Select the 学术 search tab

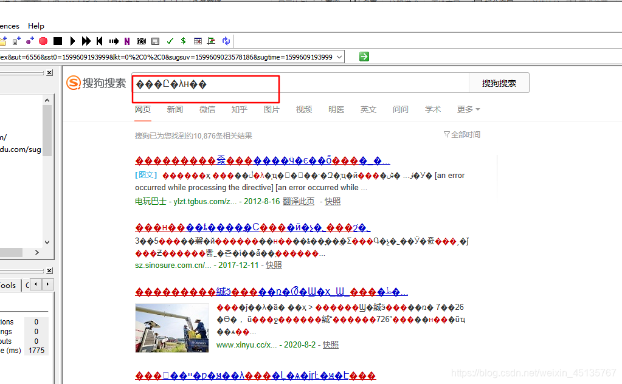[x=433, y=109]
